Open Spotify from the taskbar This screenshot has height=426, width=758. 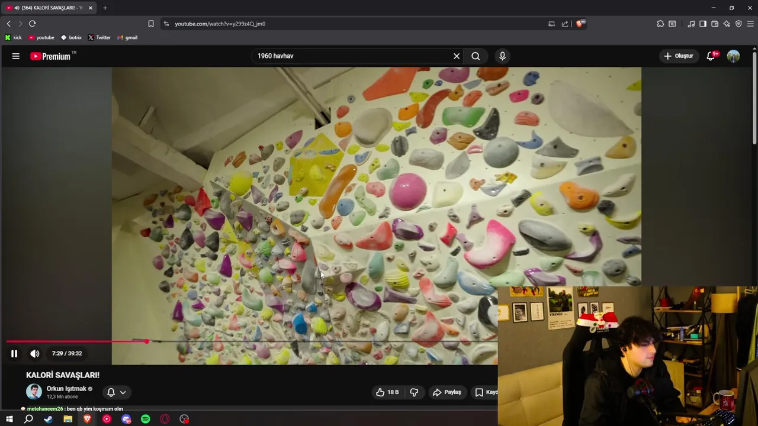pos(146,419)
